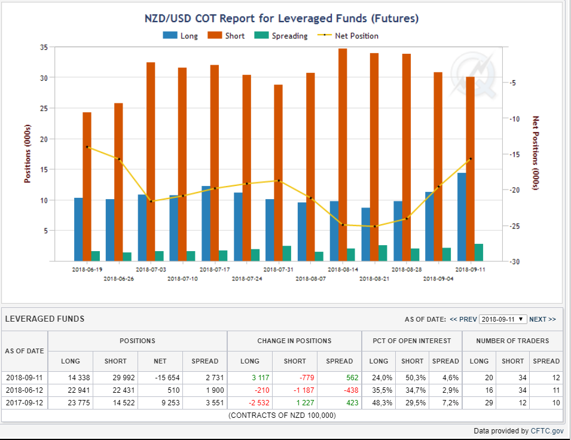Click the net position point at 2018-07-03
This screenshot has height=440, width=571.
(151, 201)
